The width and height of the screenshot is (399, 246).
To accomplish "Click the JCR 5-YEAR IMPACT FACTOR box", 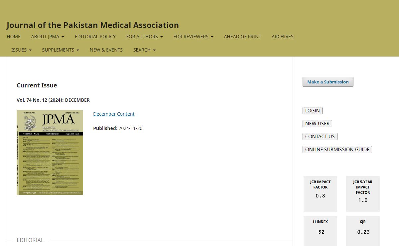I will tap(363, 194).
